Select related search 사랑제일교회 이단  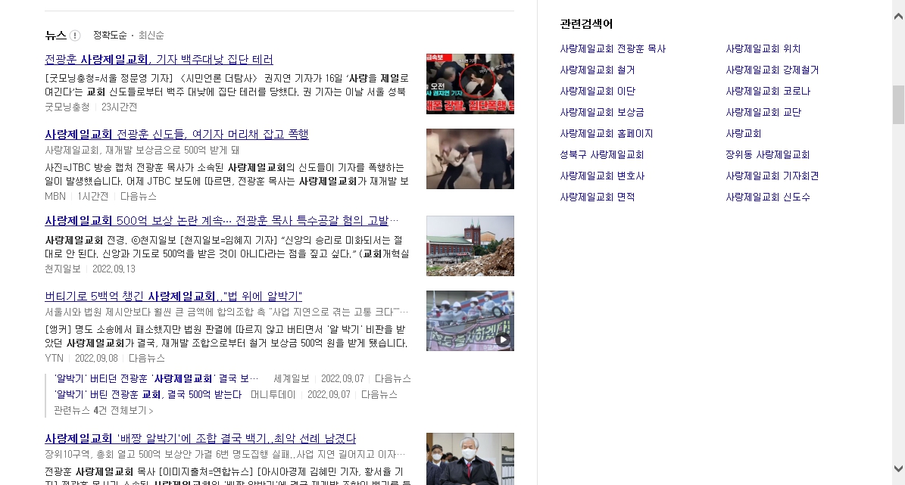(x=597, y=91)
